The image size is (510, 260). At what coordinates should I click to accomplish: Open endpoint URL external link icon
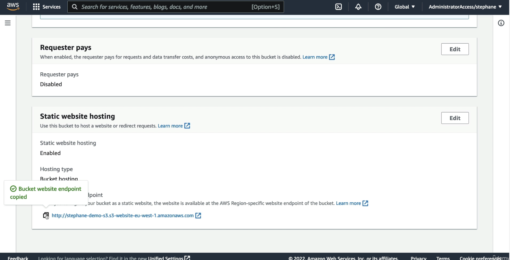click(198, 215)
